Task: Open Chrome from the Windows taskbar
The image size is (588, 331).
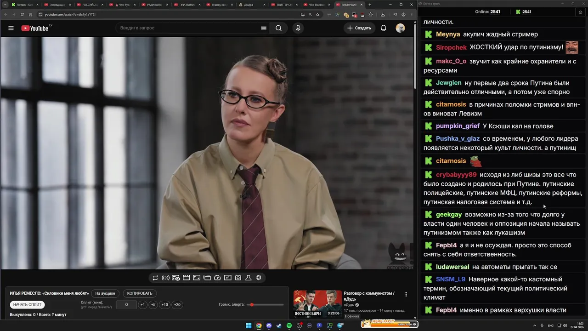Action: (259, 325)
